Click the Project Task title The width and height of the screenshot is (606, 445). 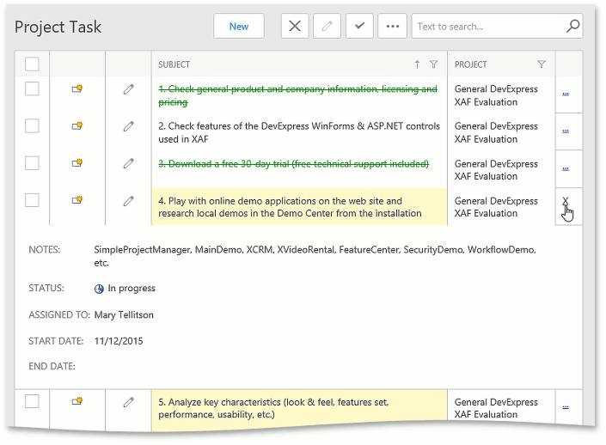point(58,27)
